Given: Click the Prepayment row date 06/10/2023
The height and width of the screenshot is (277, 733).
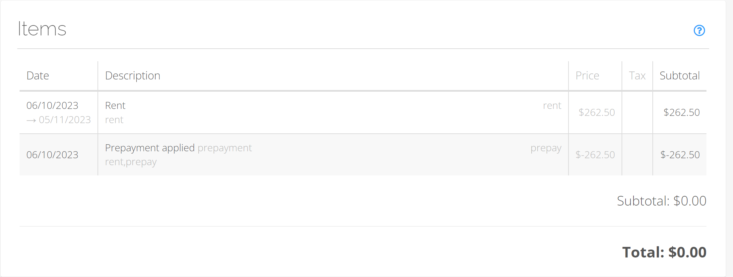Looking at the screenshot, I should pyautogui.click(x=52, y=155).
